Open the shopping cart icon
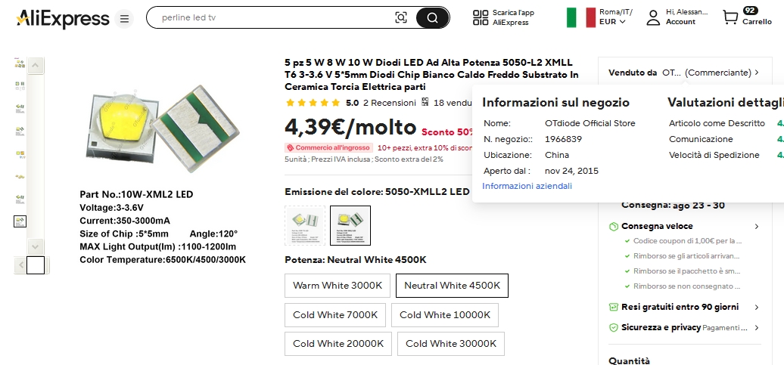 730,17
